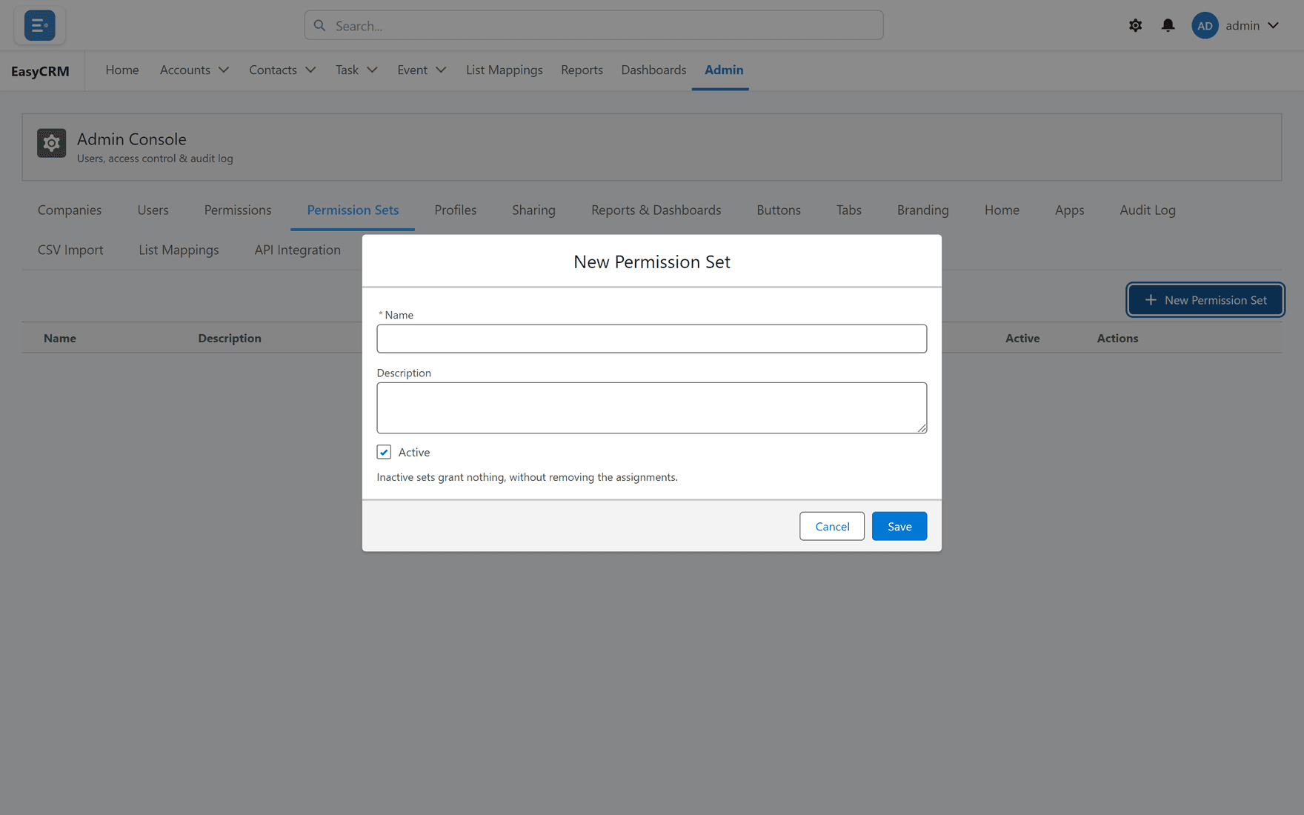Open List Mappings in top navigation
This screenshot has width=1304, height=815.
[505, 70]
